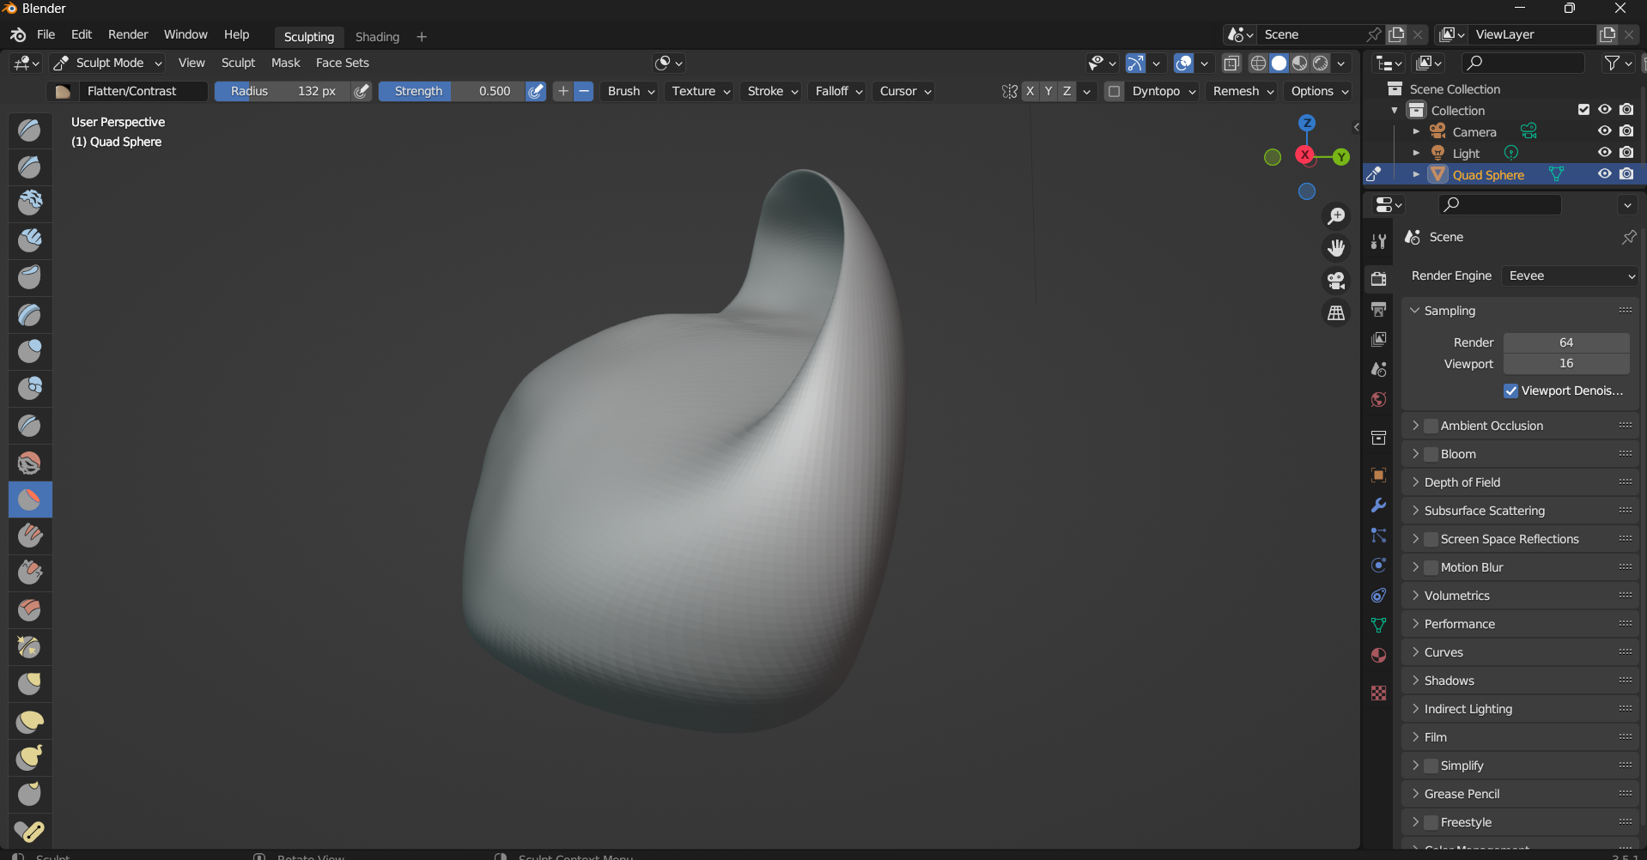Click the zoom magnifier icon in viewport
The image size is (1647, 860).
(x=1336, y=216)
